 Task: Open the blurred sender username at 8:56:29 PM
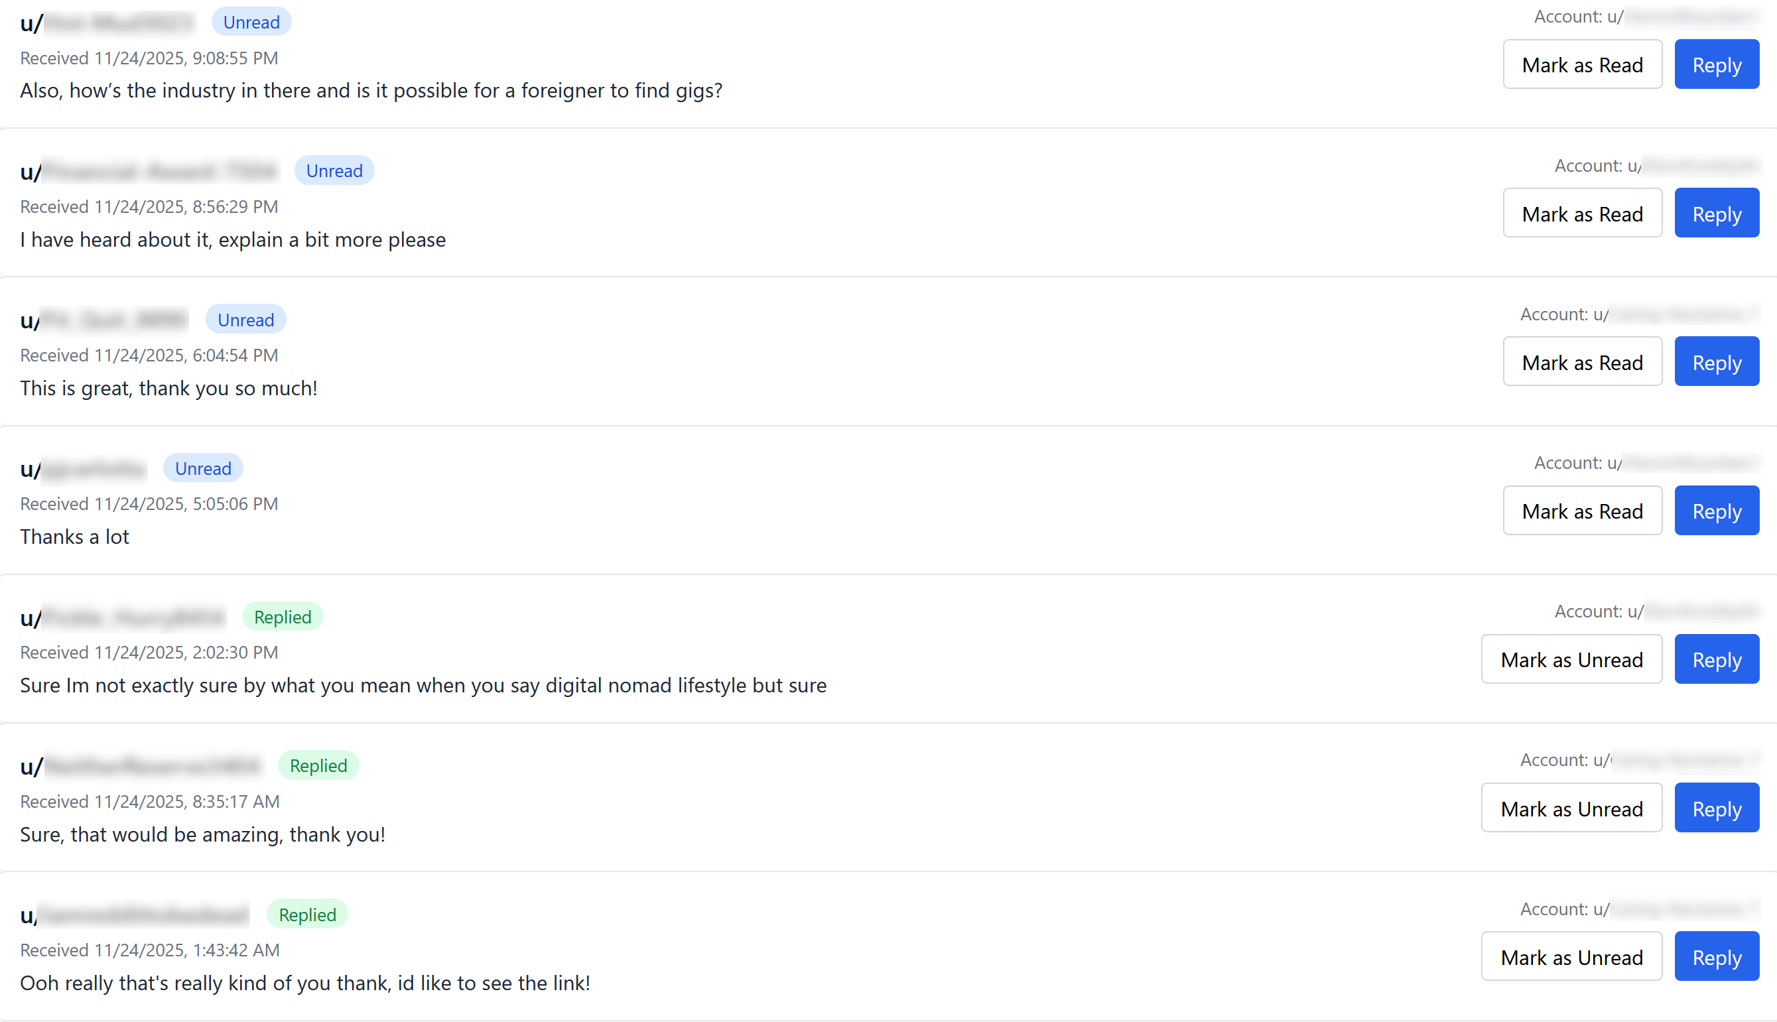(x=159, y=171)
